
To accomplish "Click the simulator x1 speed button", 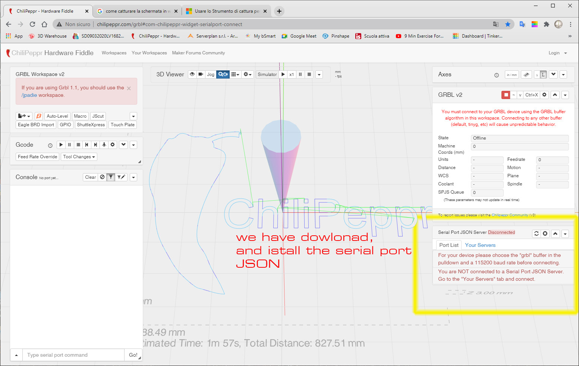I will (292, 74).
